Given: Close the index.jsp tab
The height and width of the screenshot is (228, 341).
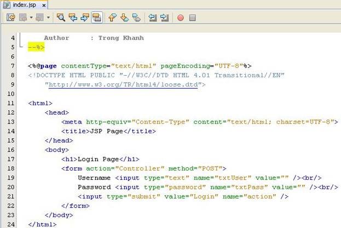Looking at the screenshot, I should [x=44, y=5].
